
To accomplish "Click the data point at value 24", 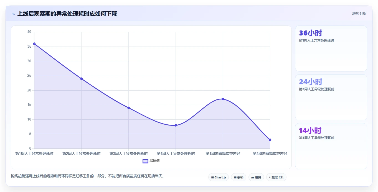I will 81,79.
